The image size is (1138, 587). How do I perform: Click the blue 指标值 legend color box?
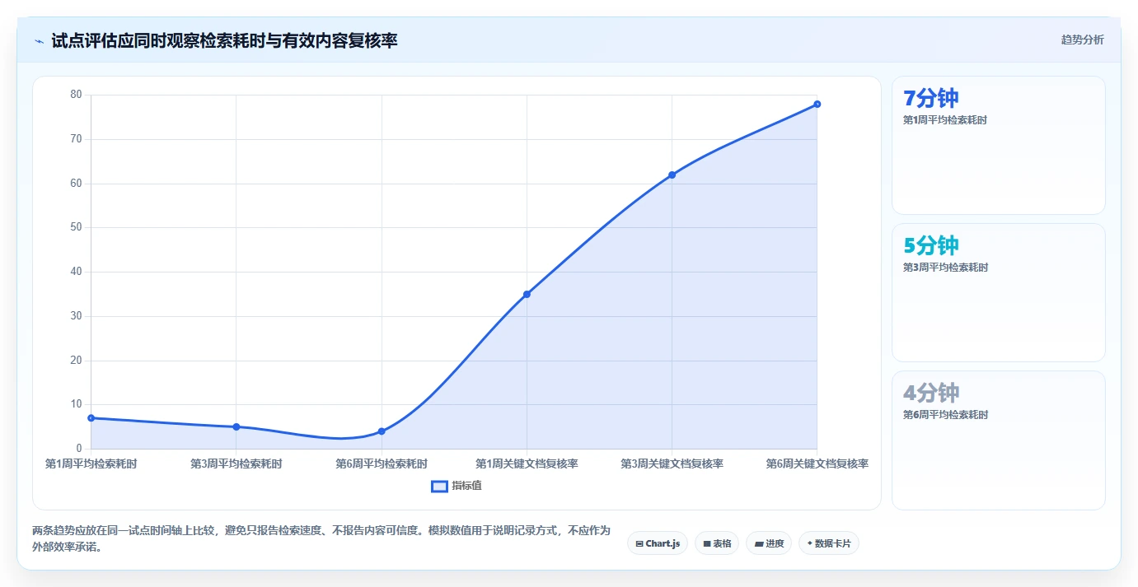pyautogui.click(x=440, y=486)
